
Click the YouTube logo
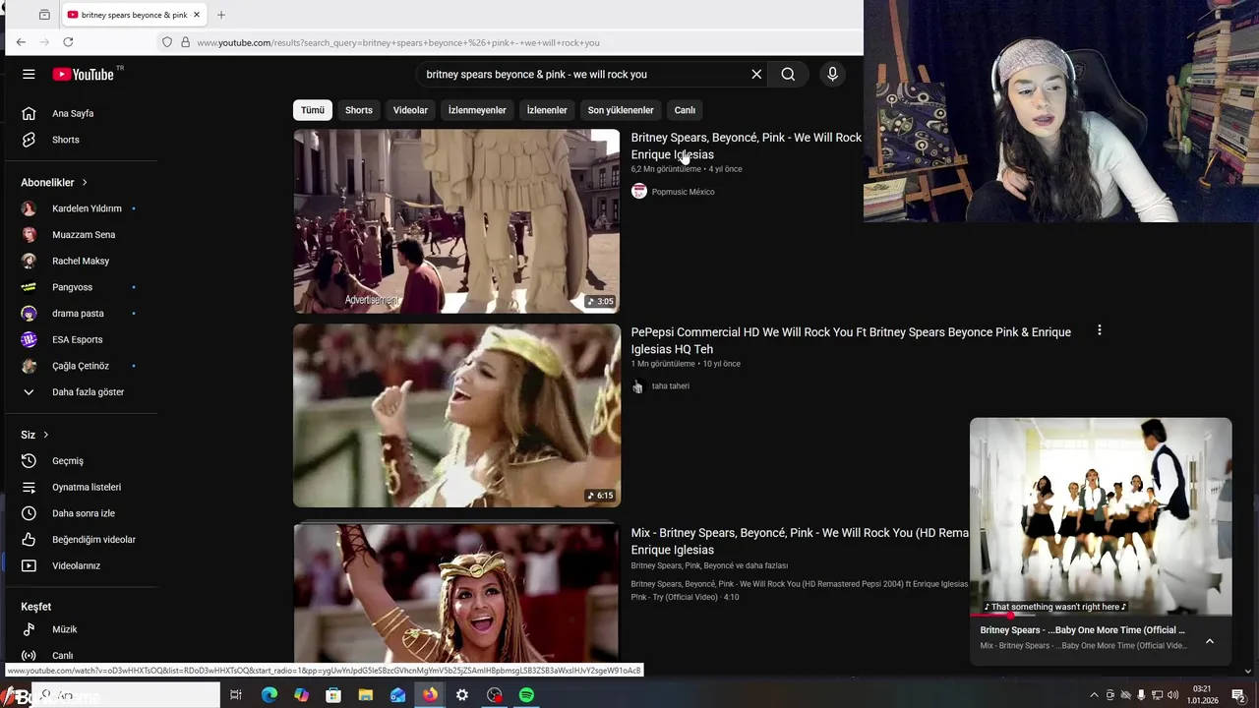click(x=84, y=74)
